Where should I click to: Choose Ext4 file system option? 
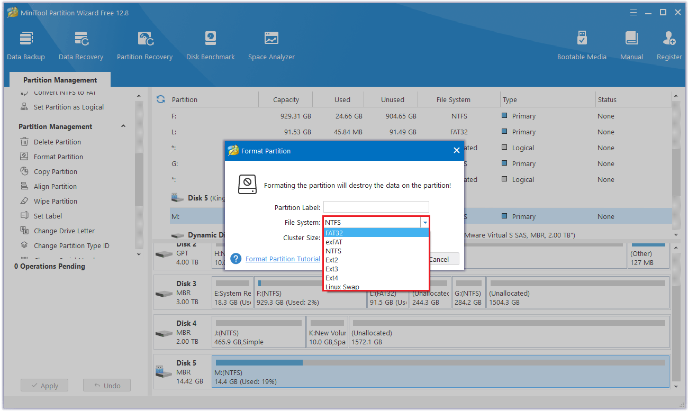(376, 278)
